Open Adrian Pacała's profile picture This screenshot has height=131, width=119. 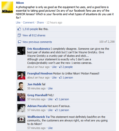pyautogui.click(x=21, y=108)
